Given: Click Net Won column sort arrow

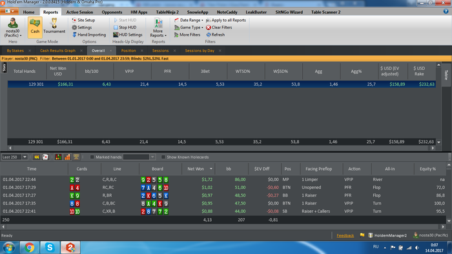Looking at the screenshot, I should click(211, 168).
